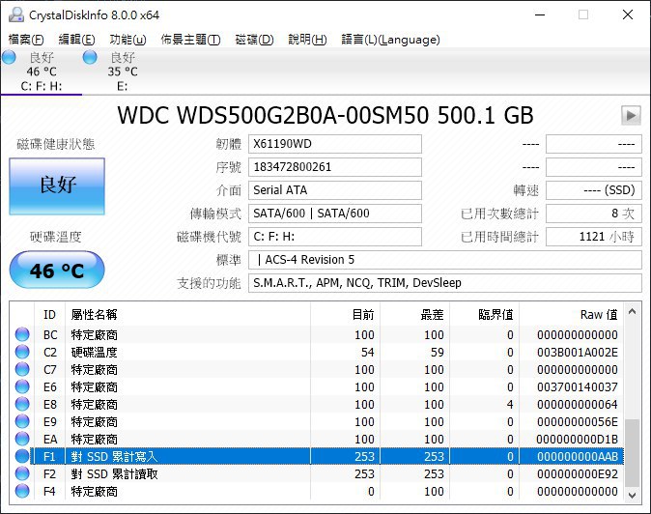This screenshot has height=514, width=651.
Task: Open the 編輯(E) menu
Action: click(76, 40)
